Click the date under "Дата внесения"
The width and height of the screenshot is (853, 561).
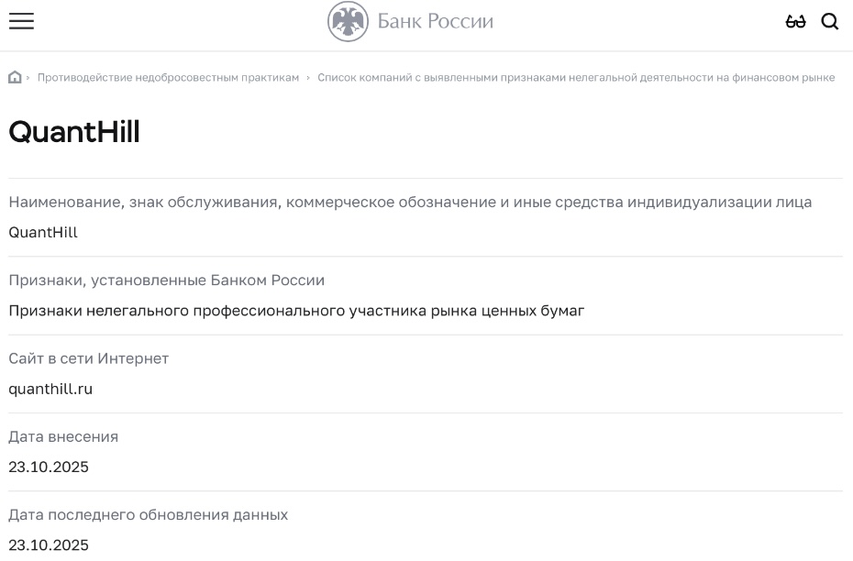click(49, 467)
